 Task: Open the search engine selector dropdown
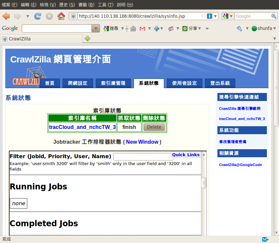(x=228, y=16)
